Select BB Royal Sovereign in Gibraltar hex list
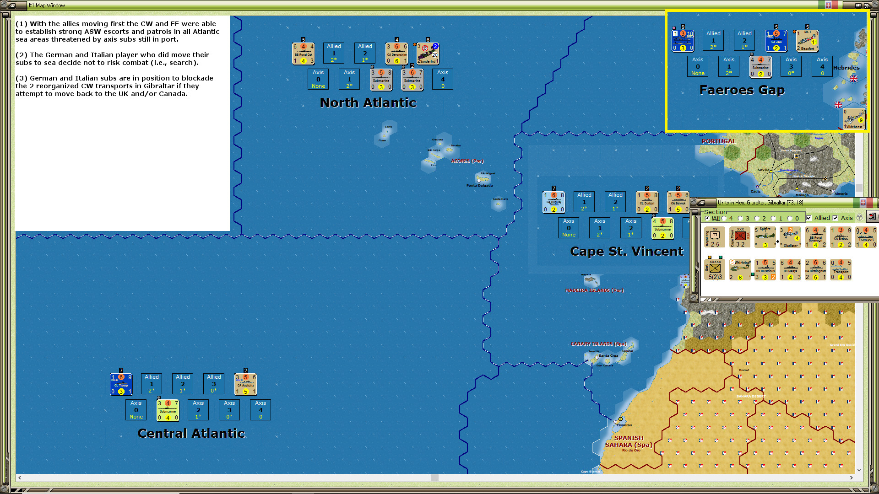Image resolution: width=879 pixels, height=494 pixels. 815,237
